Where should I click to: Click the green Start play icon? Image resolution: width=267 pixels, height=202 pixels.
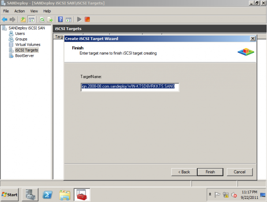tap(79, 19)
